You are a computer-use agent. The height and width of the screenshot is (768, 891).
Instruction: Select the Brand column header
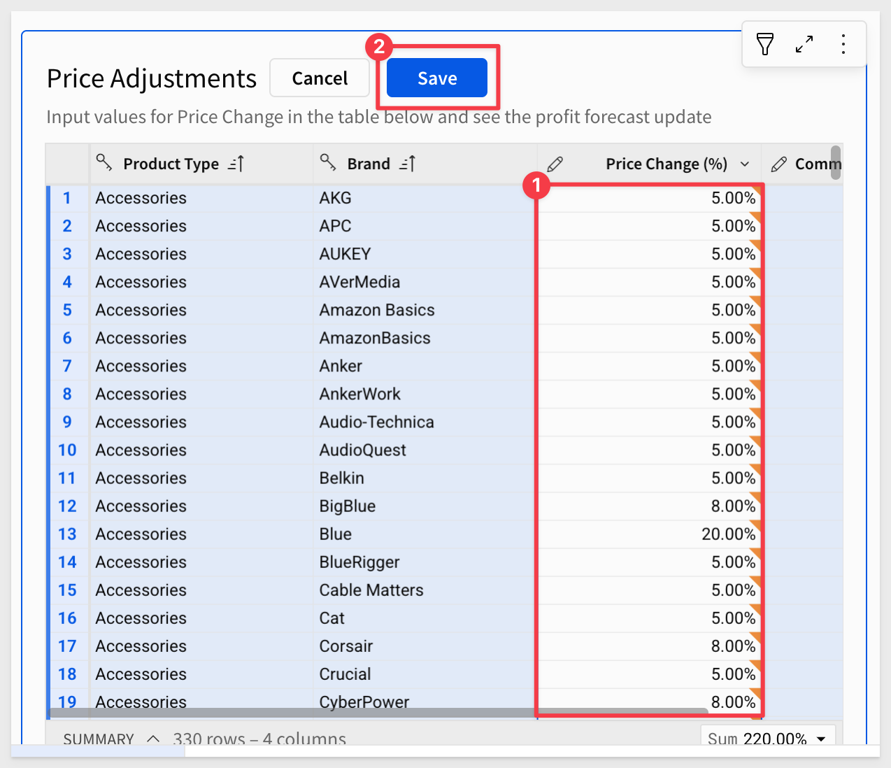point(425,164)
